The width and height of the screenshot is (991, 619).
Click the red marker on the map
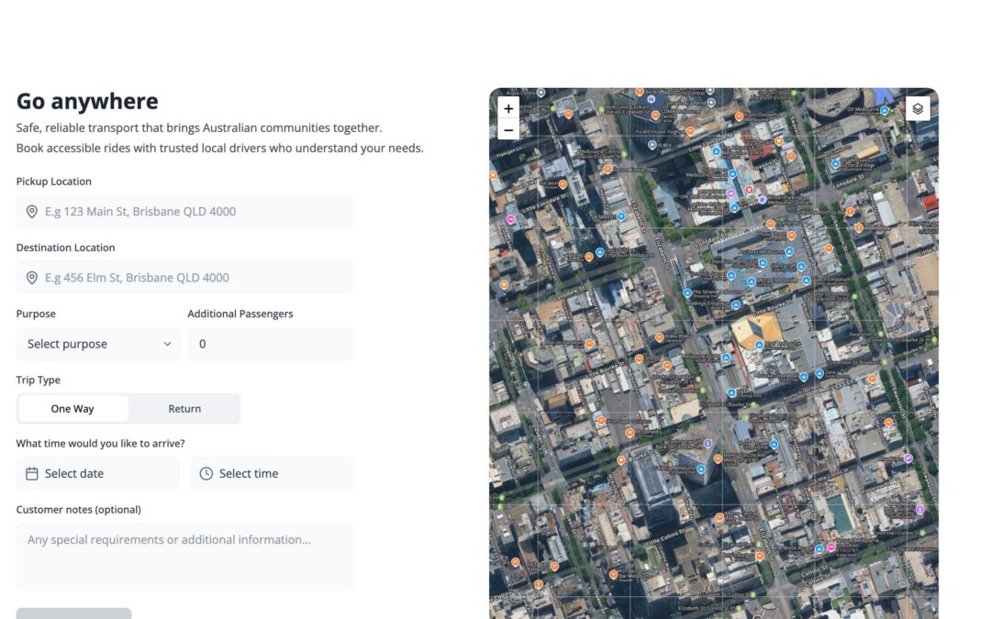click(749, 190)
